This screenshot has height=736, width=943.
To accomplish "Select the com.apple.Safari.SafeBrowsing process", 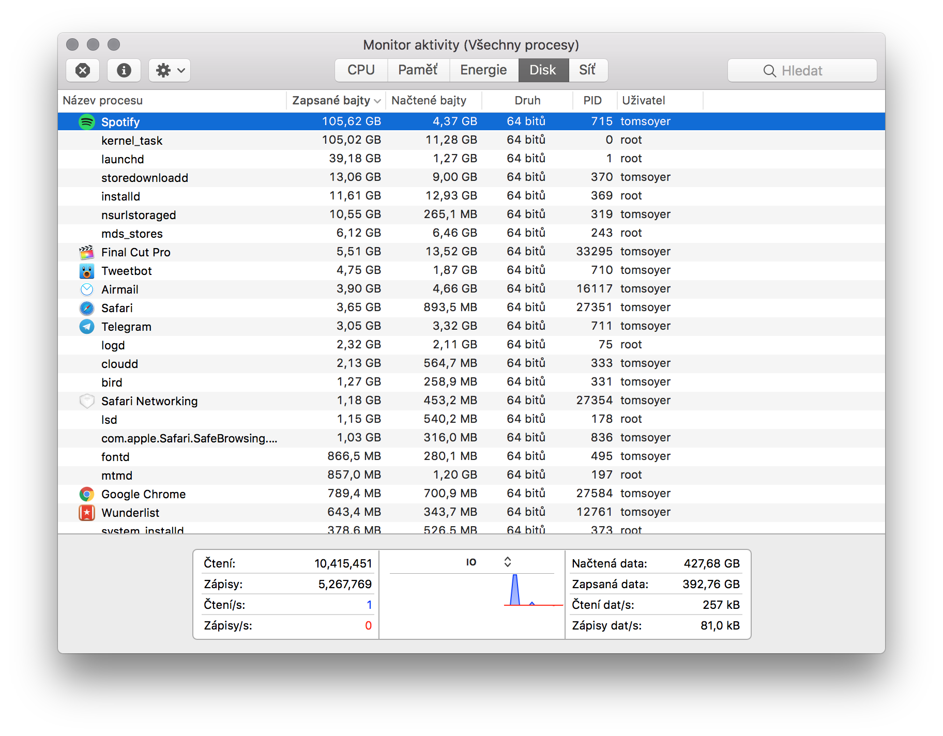I will tap(472, 438).
